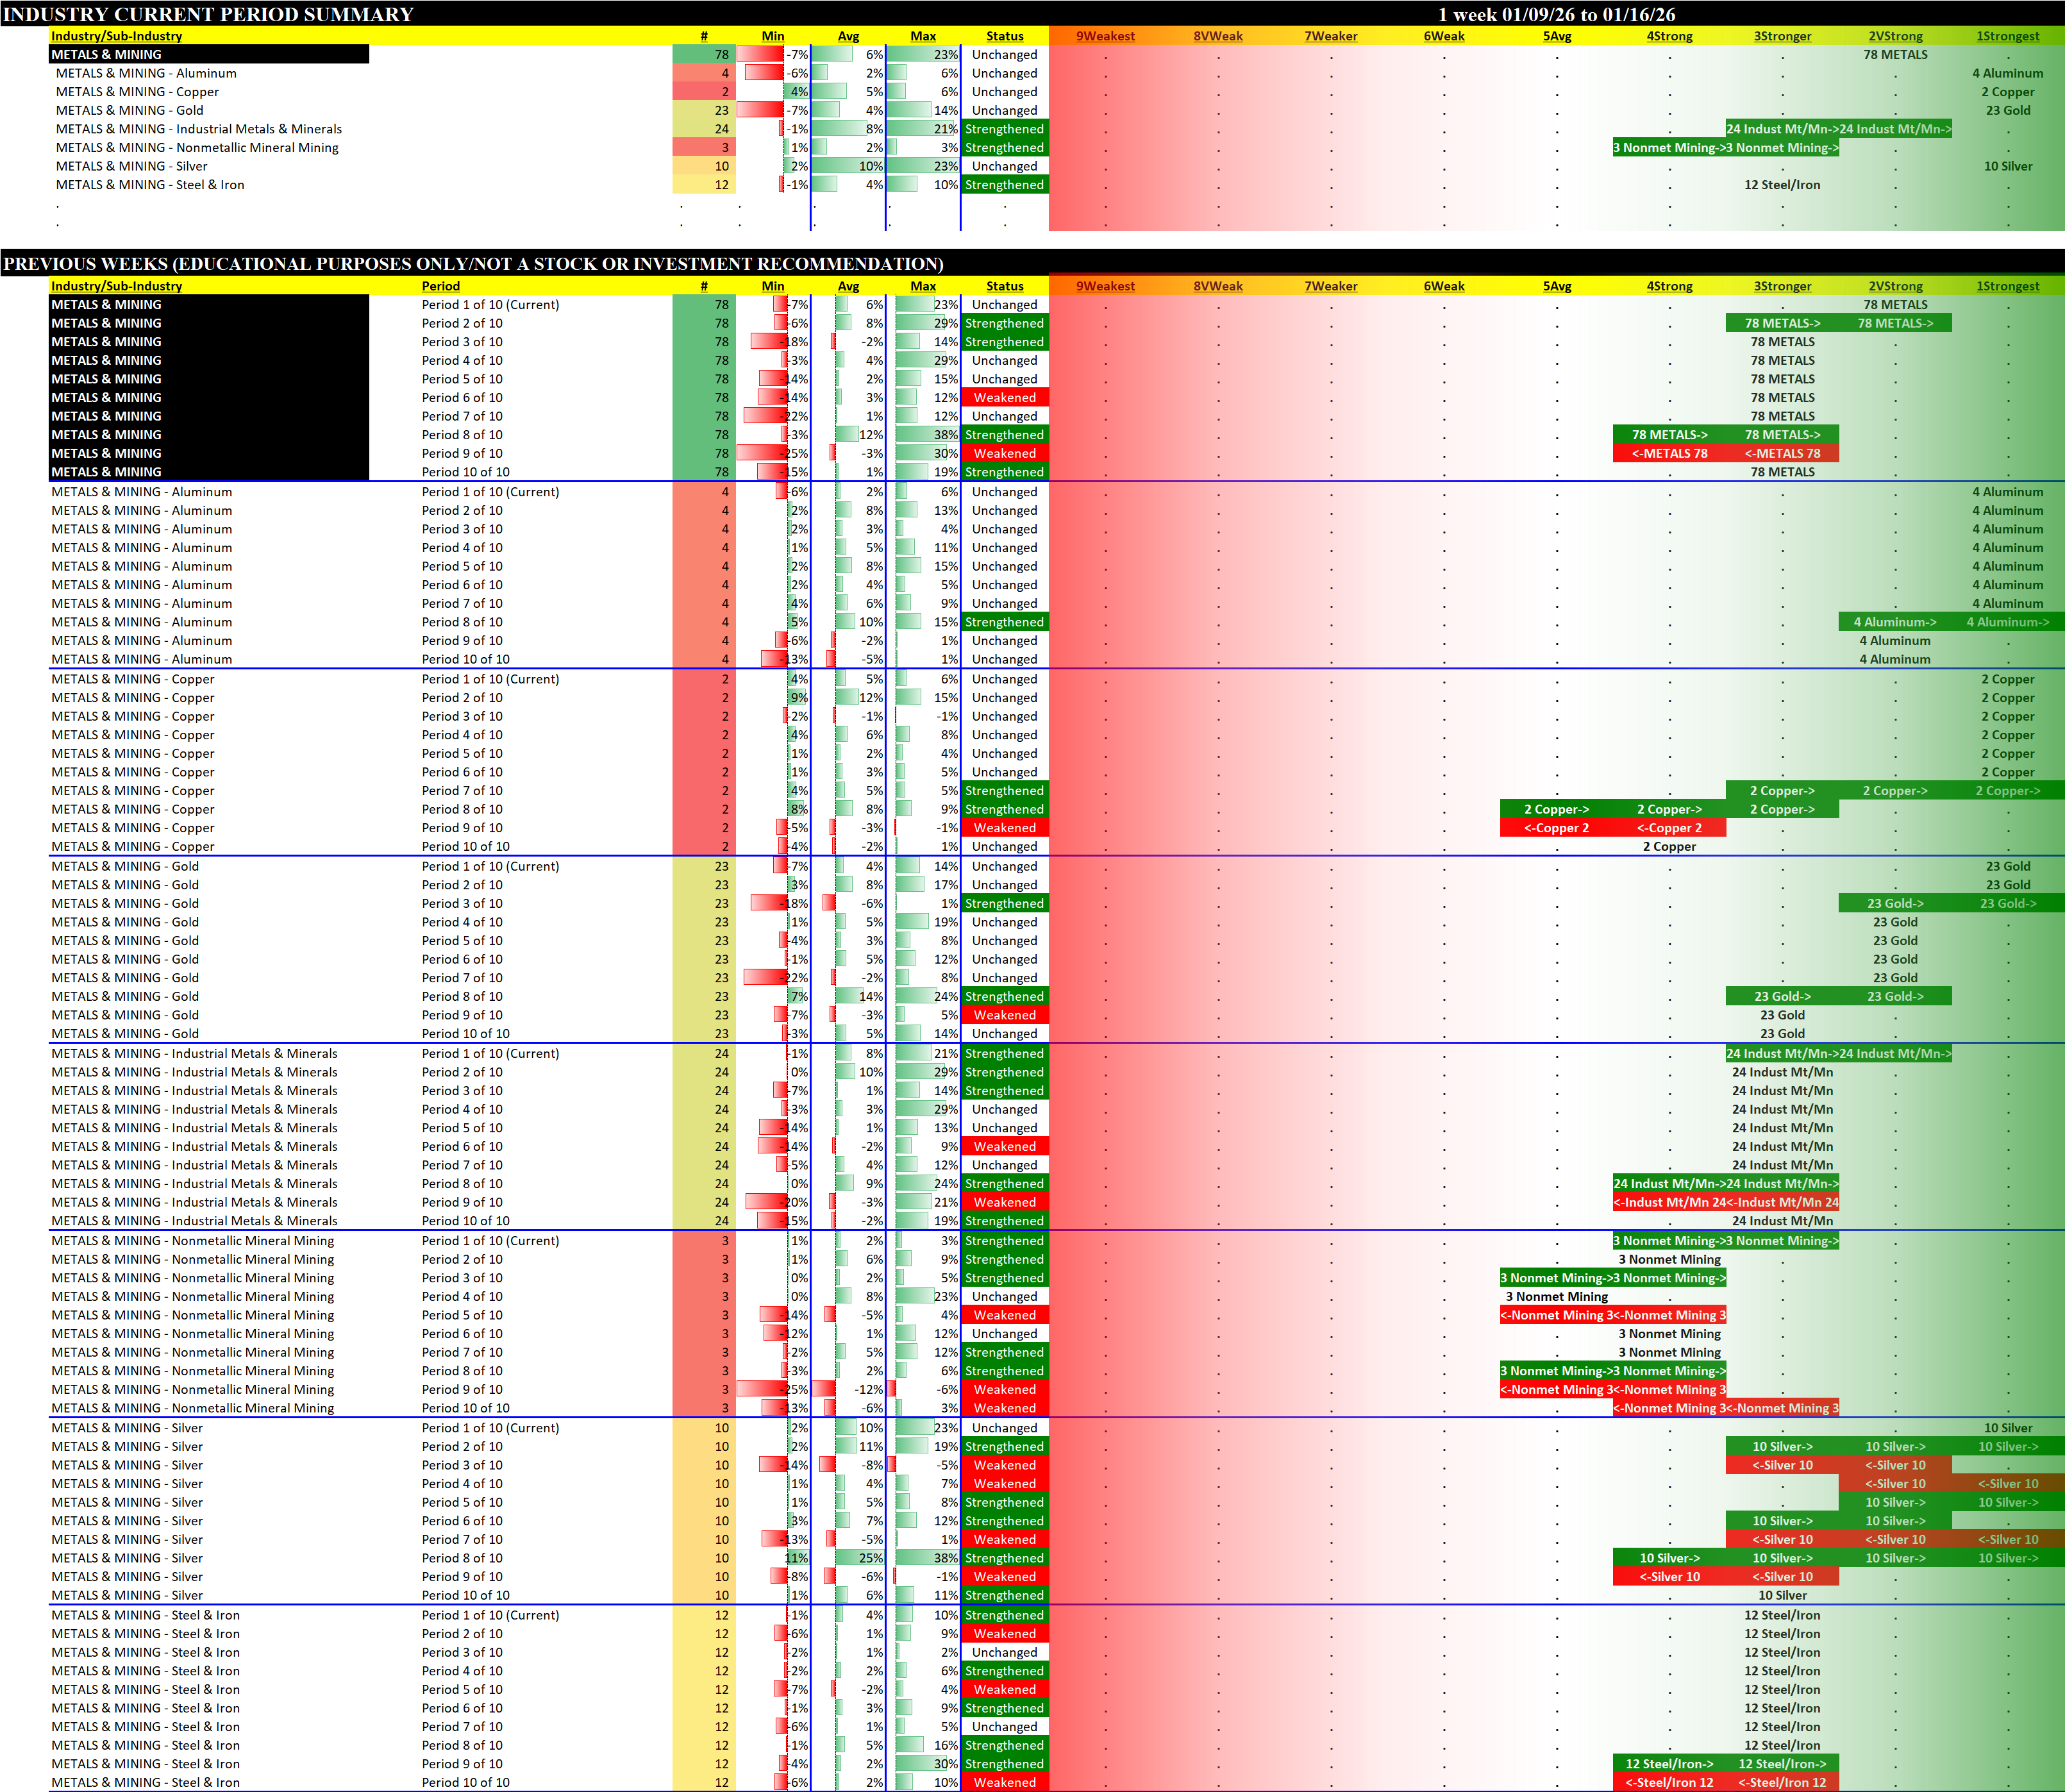This screenshot has width=2065, height=1792.
Task: Click the 9Weakest header in the current period summary
Action: [1105, 36]
